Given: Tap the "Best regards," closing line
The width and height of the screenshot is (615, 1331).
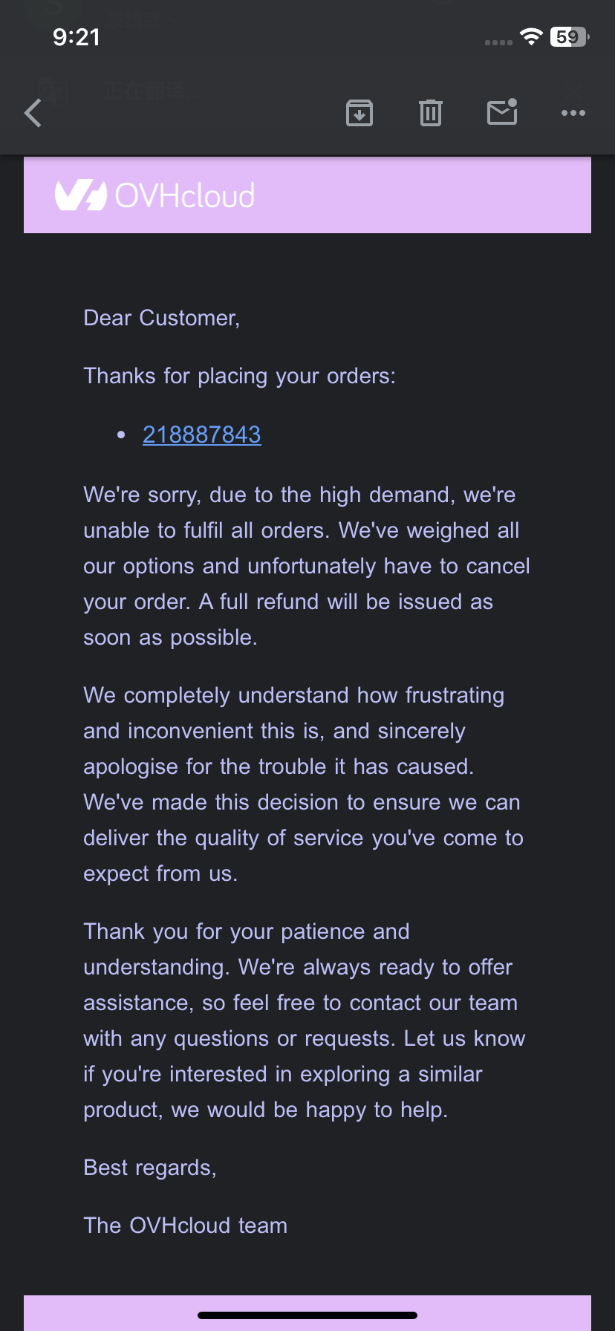Looking at the screenshot, I should tap(150, 1168).
